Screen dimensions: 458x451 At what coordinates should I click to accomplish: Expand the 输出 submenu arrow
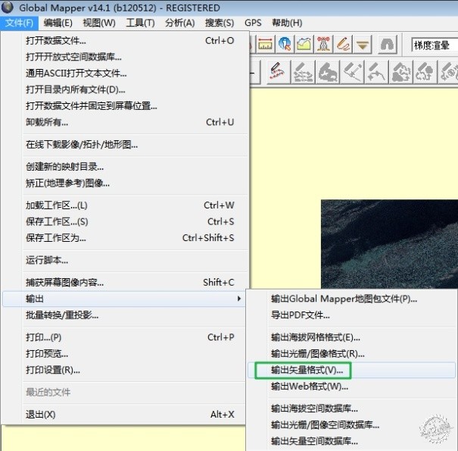click(239, 299)
